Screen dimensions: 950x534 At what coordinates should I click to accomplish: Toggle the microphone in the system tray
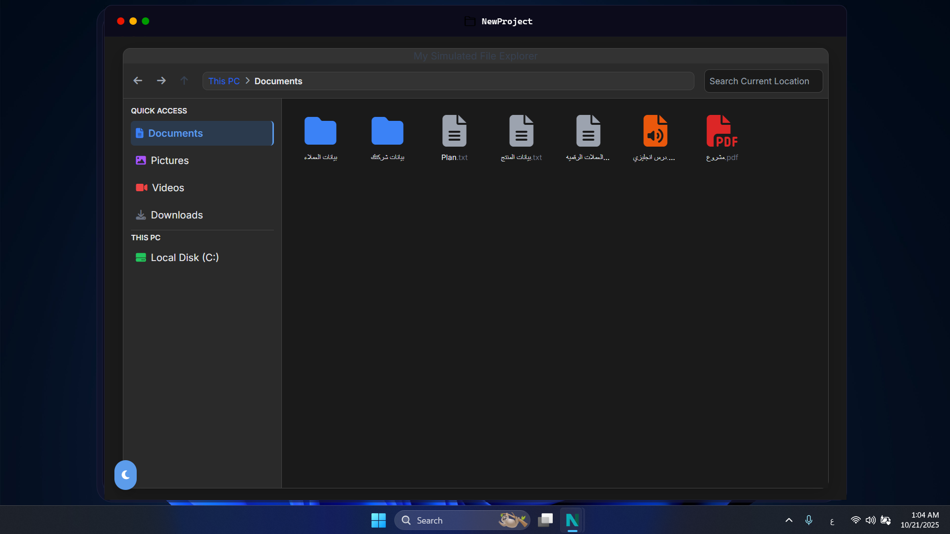pyautogui.click(x=809, y=520)
